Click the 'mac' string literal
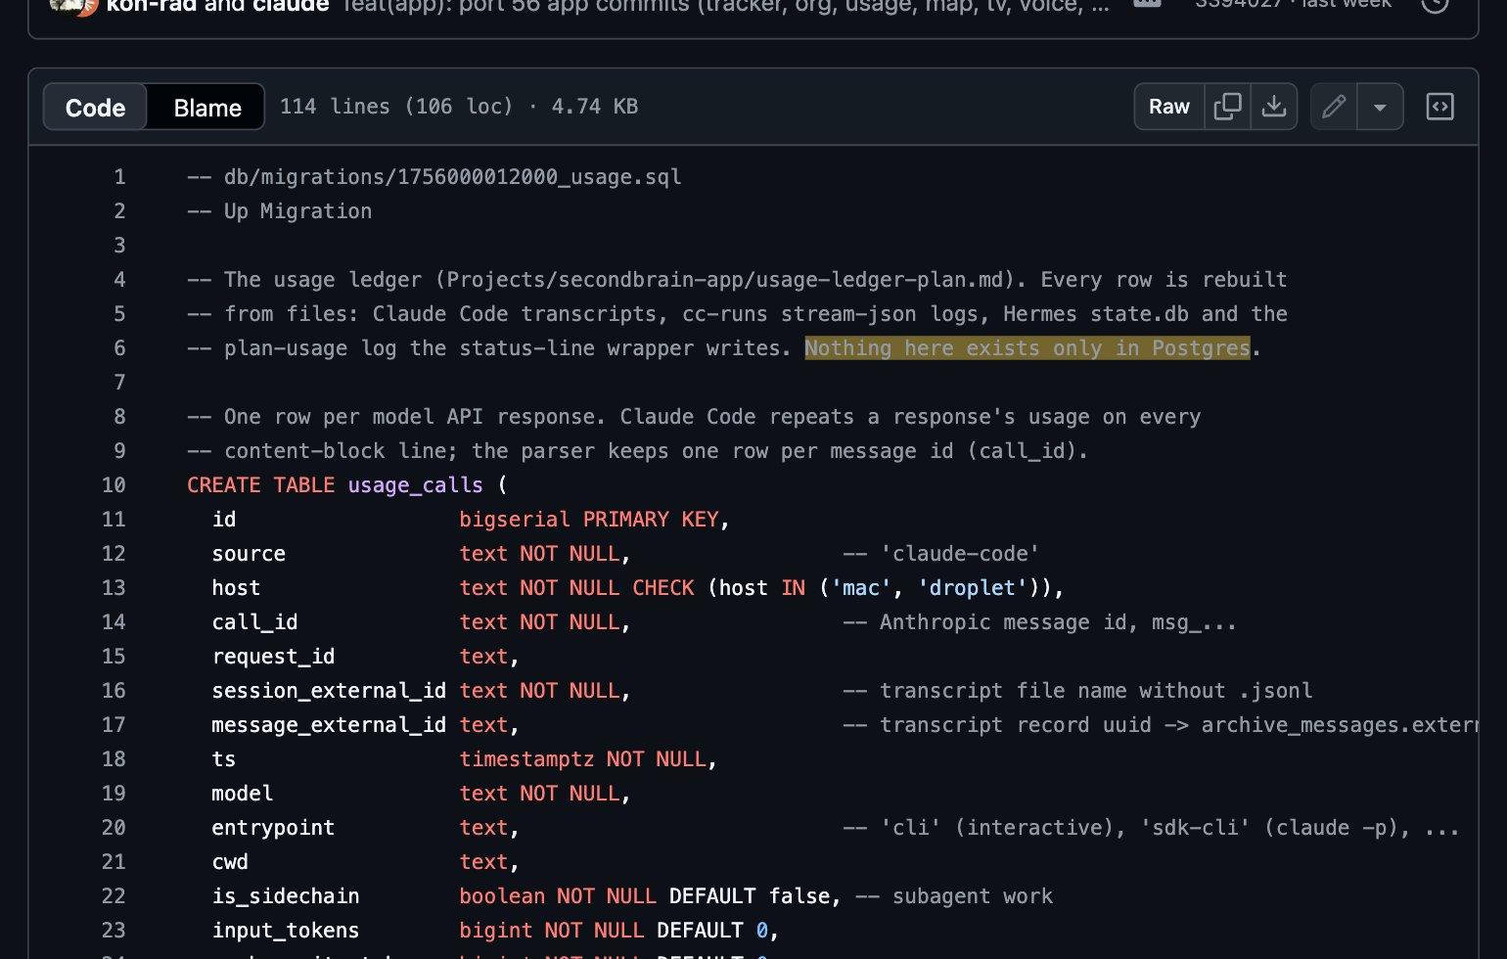Image resolution: width=1507 pixels, height=959 pixels. click(861, 588)
